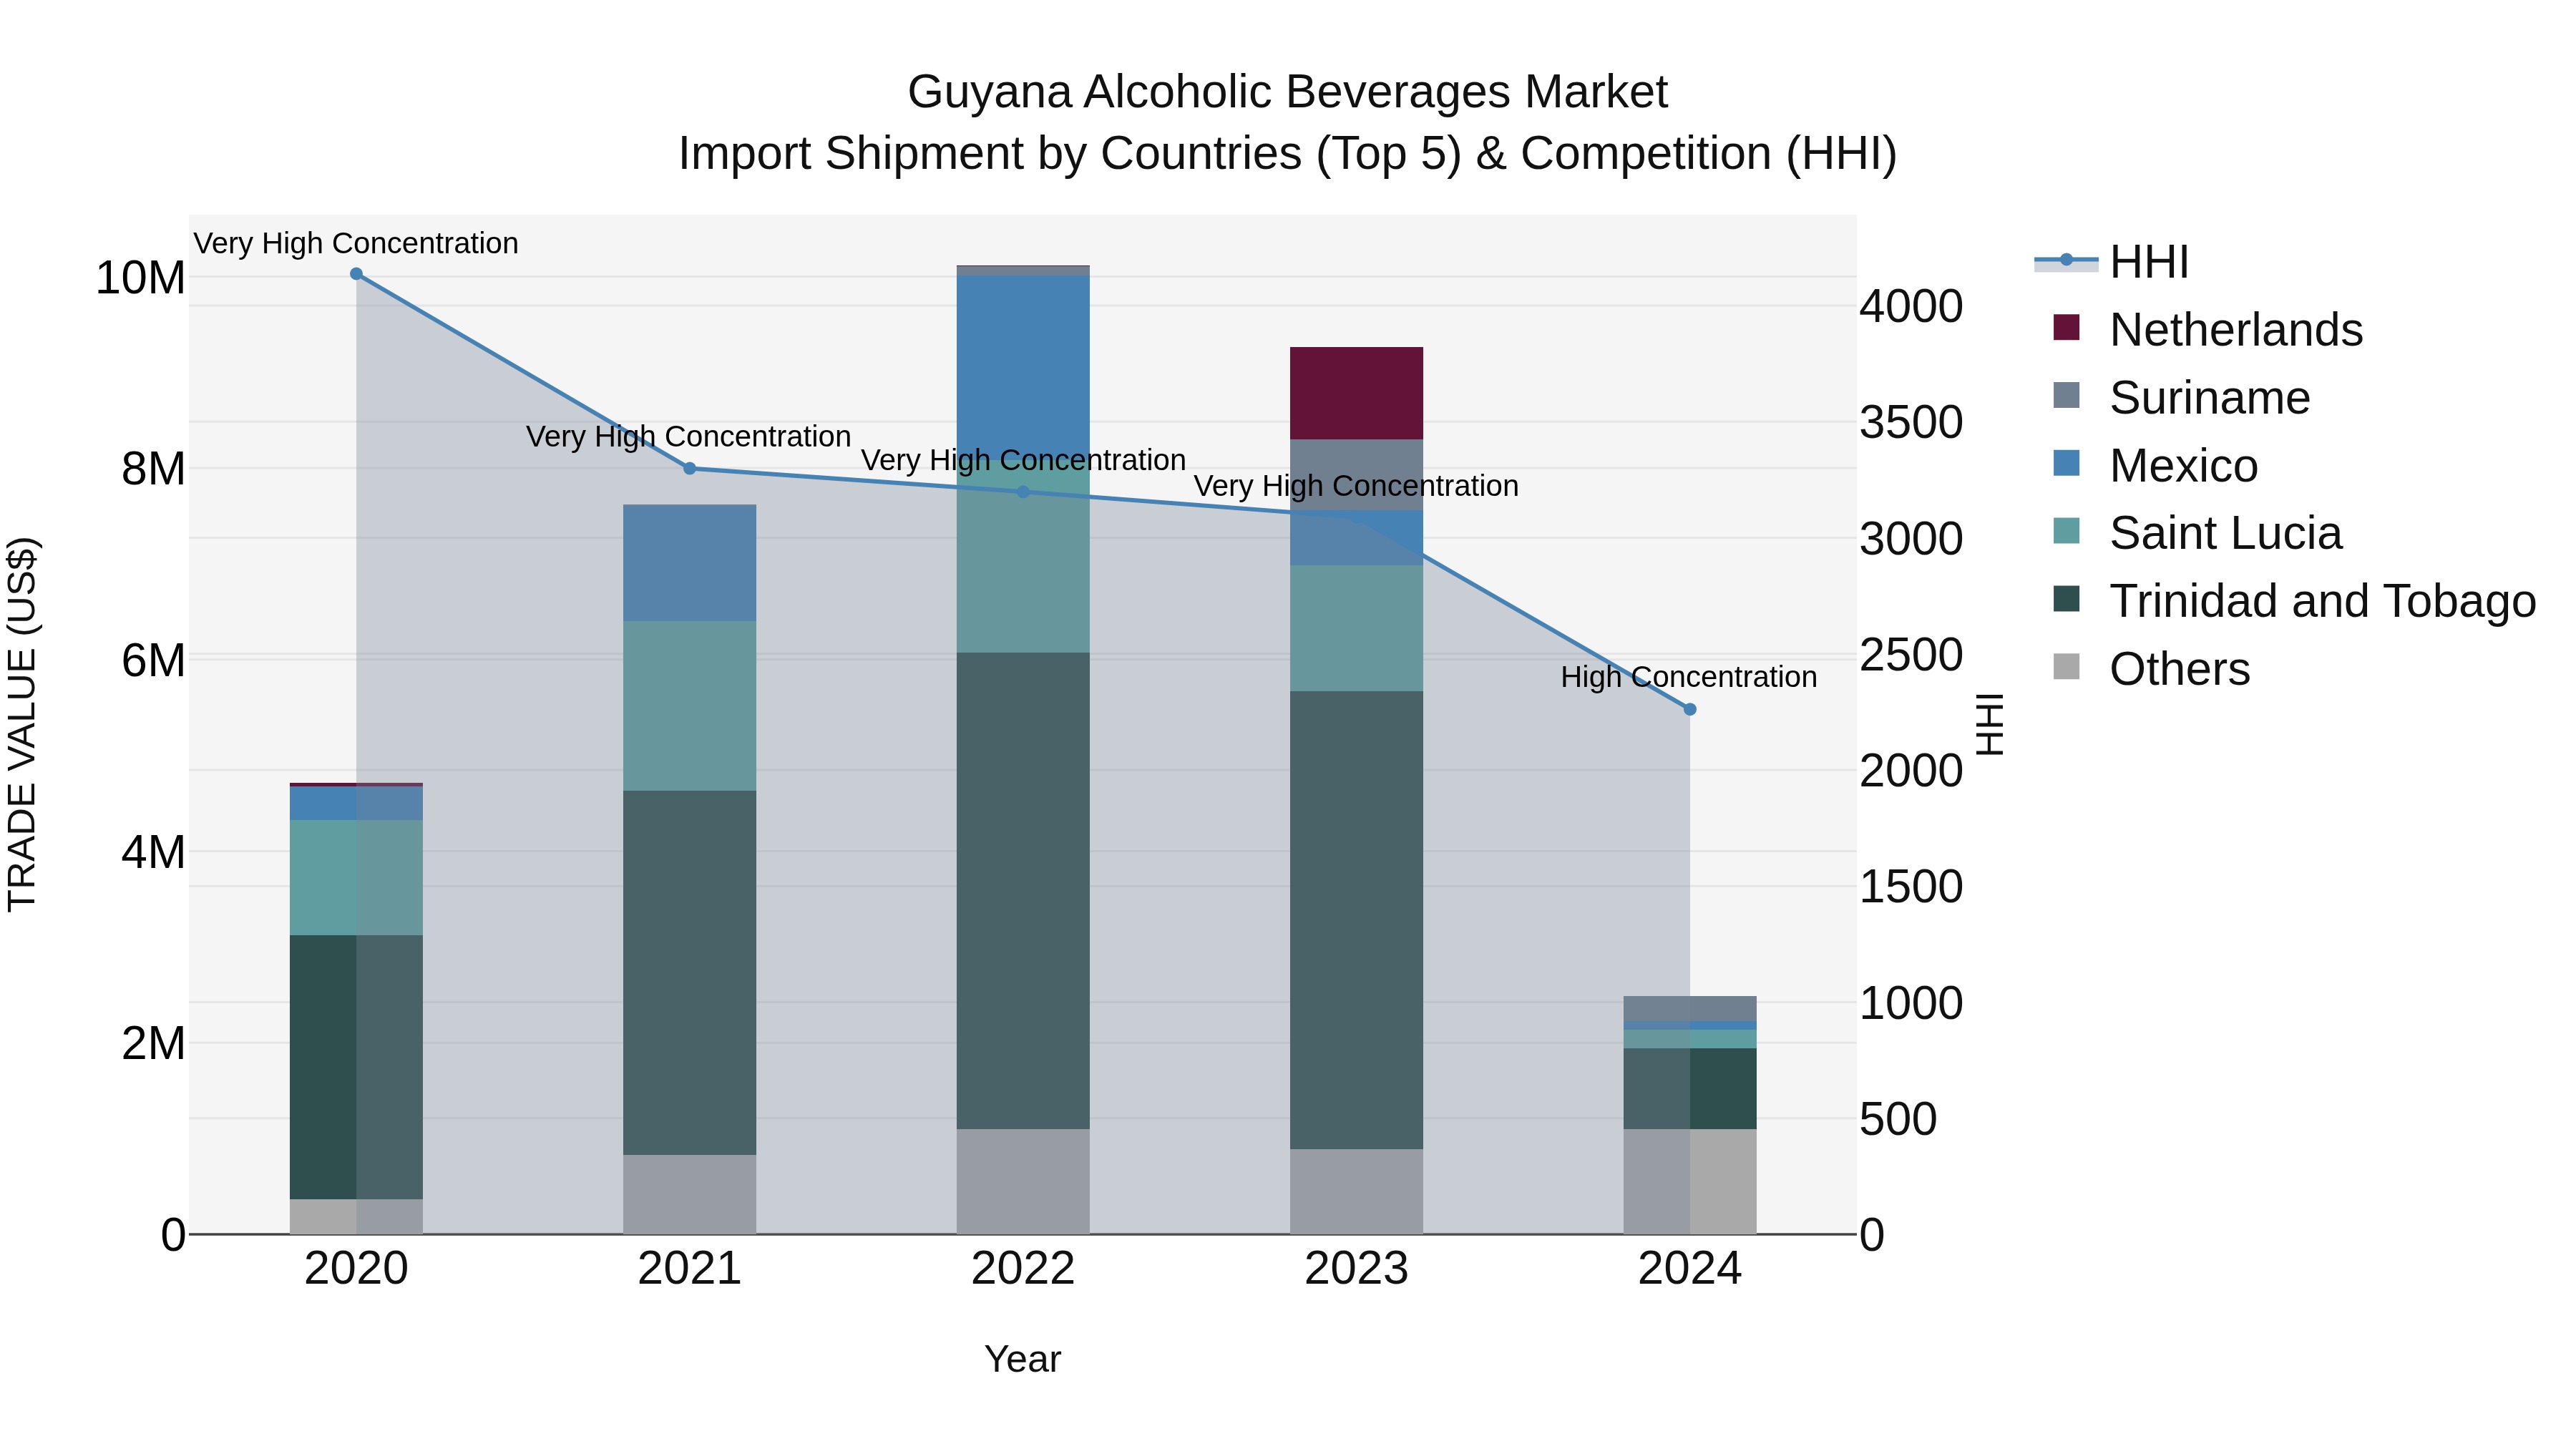Select Others segment in 2024 bar
Screen dimensions: 2576x1449
point(1690,1182)
